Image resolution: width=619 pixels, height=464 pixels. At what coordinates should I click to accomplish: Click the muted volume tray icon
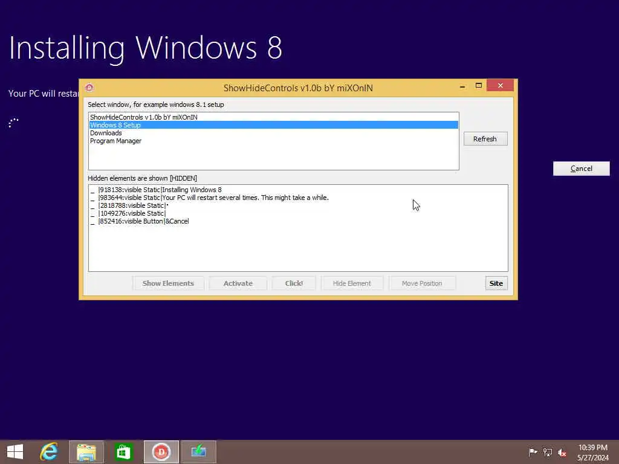562,452
